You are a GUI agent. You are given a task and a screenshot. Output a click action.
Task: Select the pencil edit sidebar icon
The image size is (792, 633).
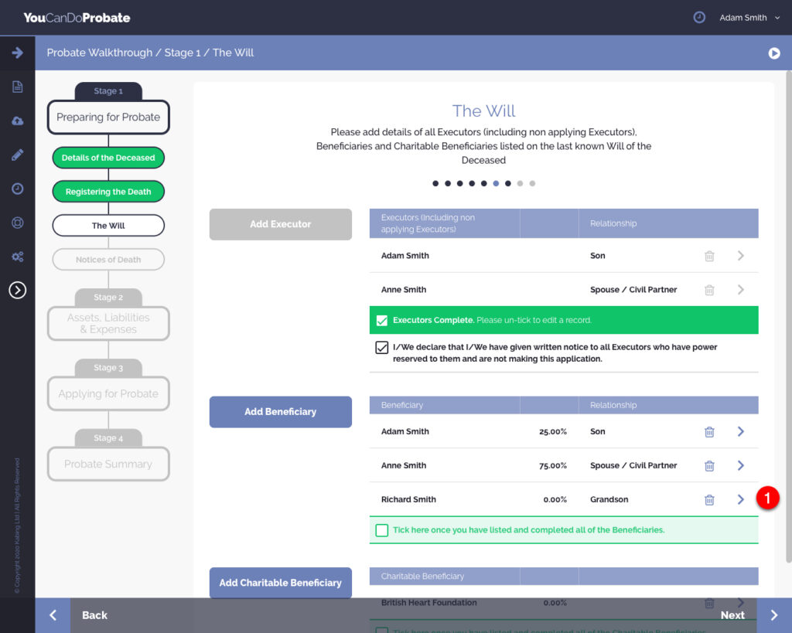point(17,155)
